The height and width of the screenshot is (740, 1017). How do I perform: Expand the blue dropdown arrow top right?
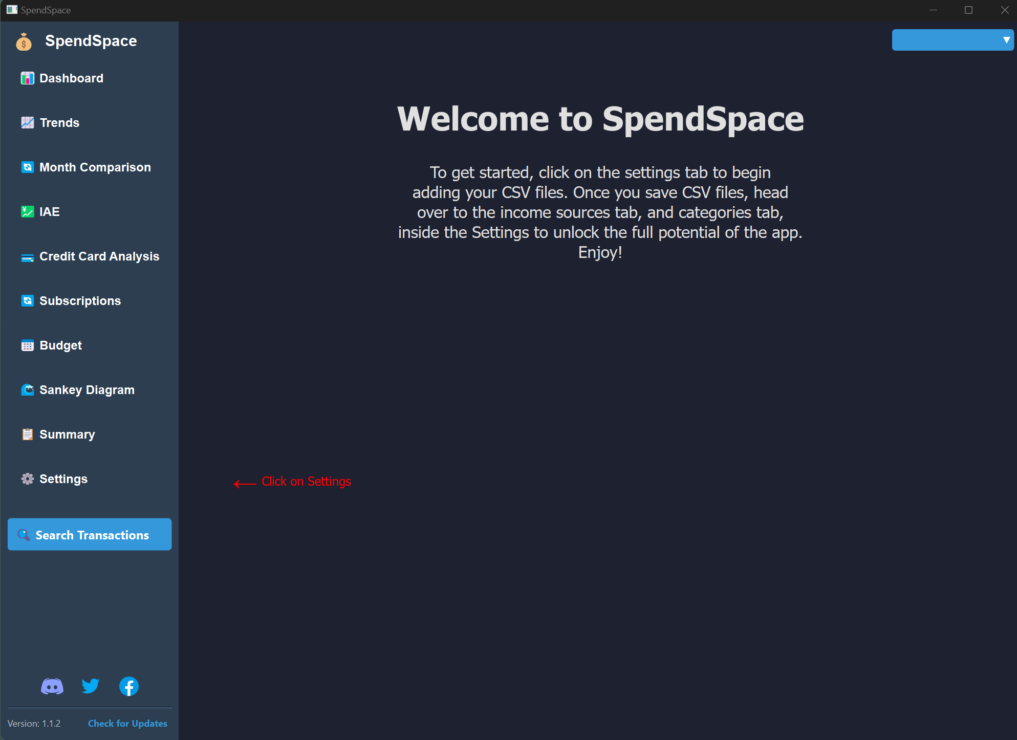pyautogui.click(x=1006, y=40)
